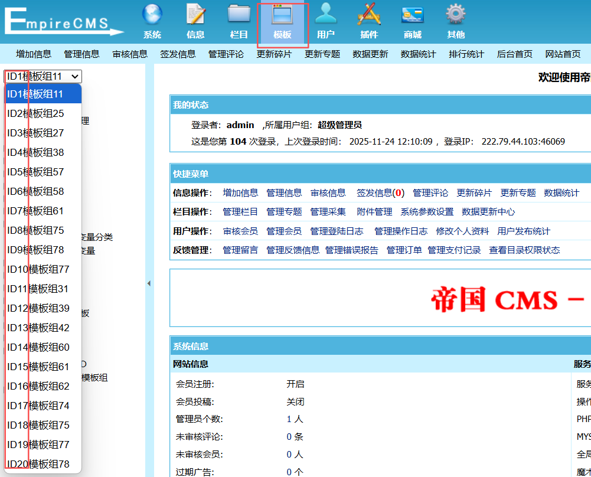Choose ID5模板组57 from dropdown list

pyautogui.click(x=35, y=172)
